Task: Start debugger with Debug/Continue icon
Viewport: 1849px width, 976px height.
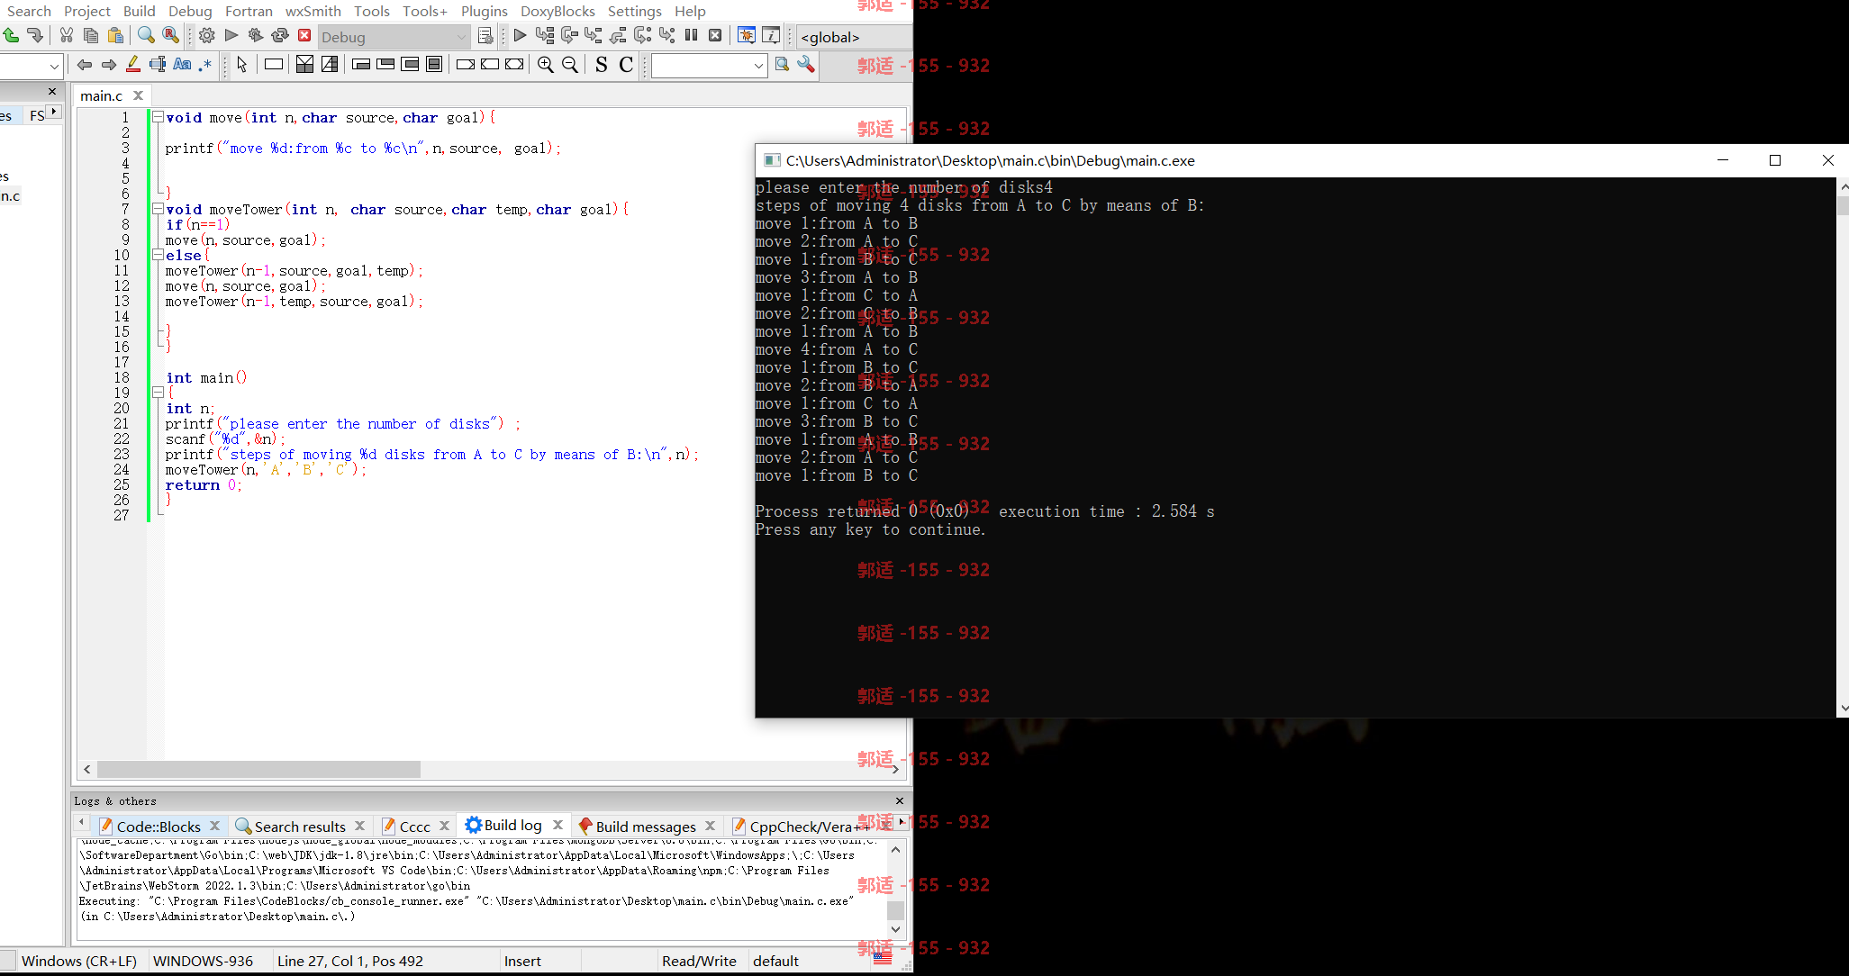Action: point(521,36)
